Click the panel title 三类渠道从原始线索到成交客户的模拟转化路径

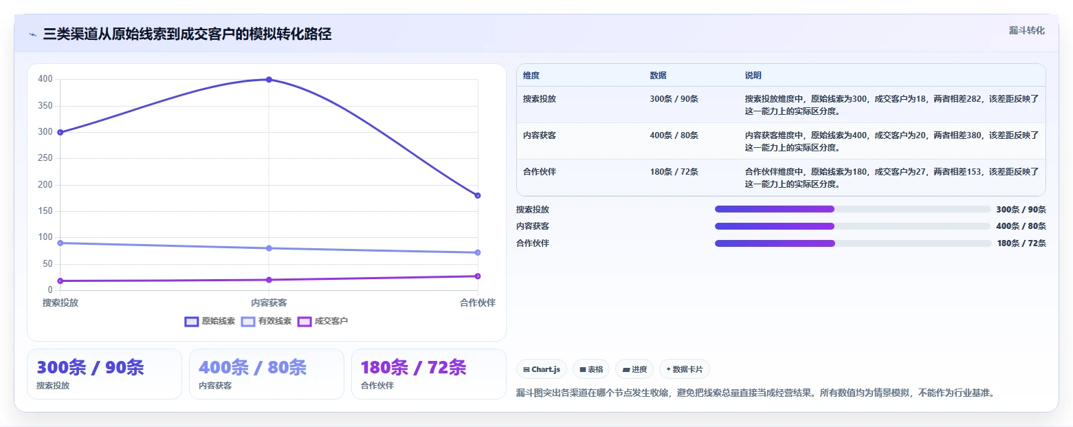pyautogui.click(x=187, y=34)
